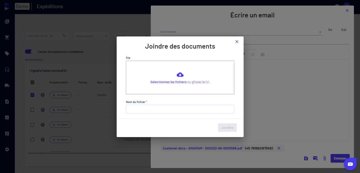Open the shopping cart sidebar icon
360x173 pixels.
(x=7, y=38)
